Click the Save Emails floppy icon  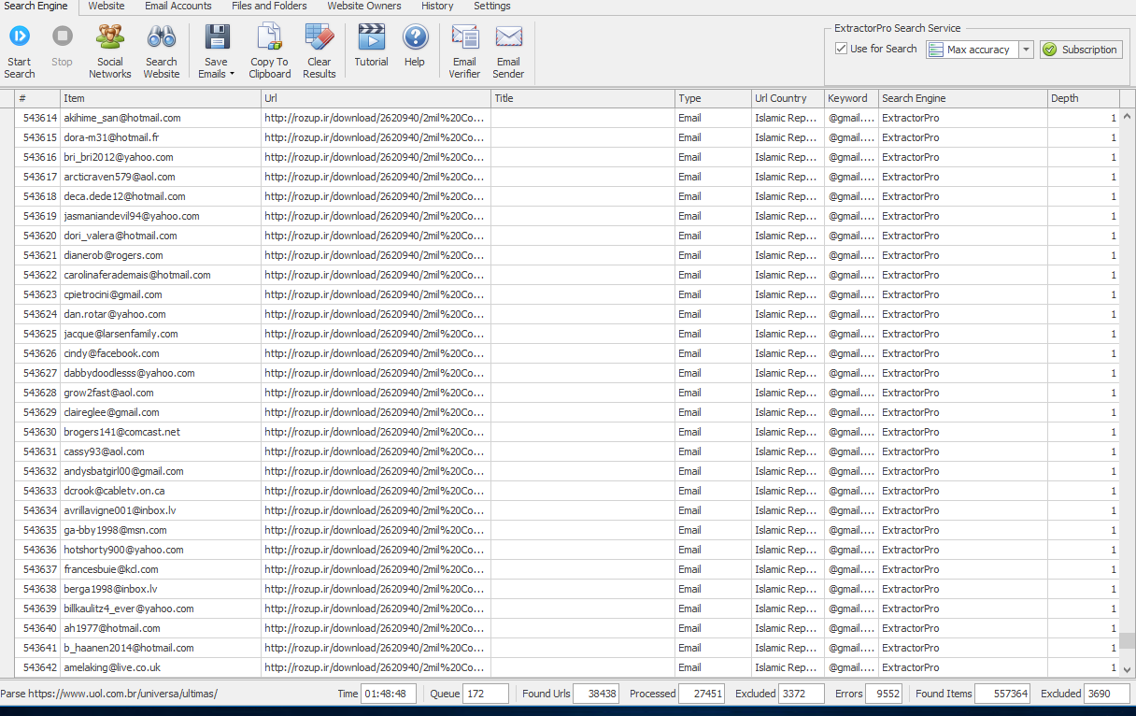(x=217, y=37)
